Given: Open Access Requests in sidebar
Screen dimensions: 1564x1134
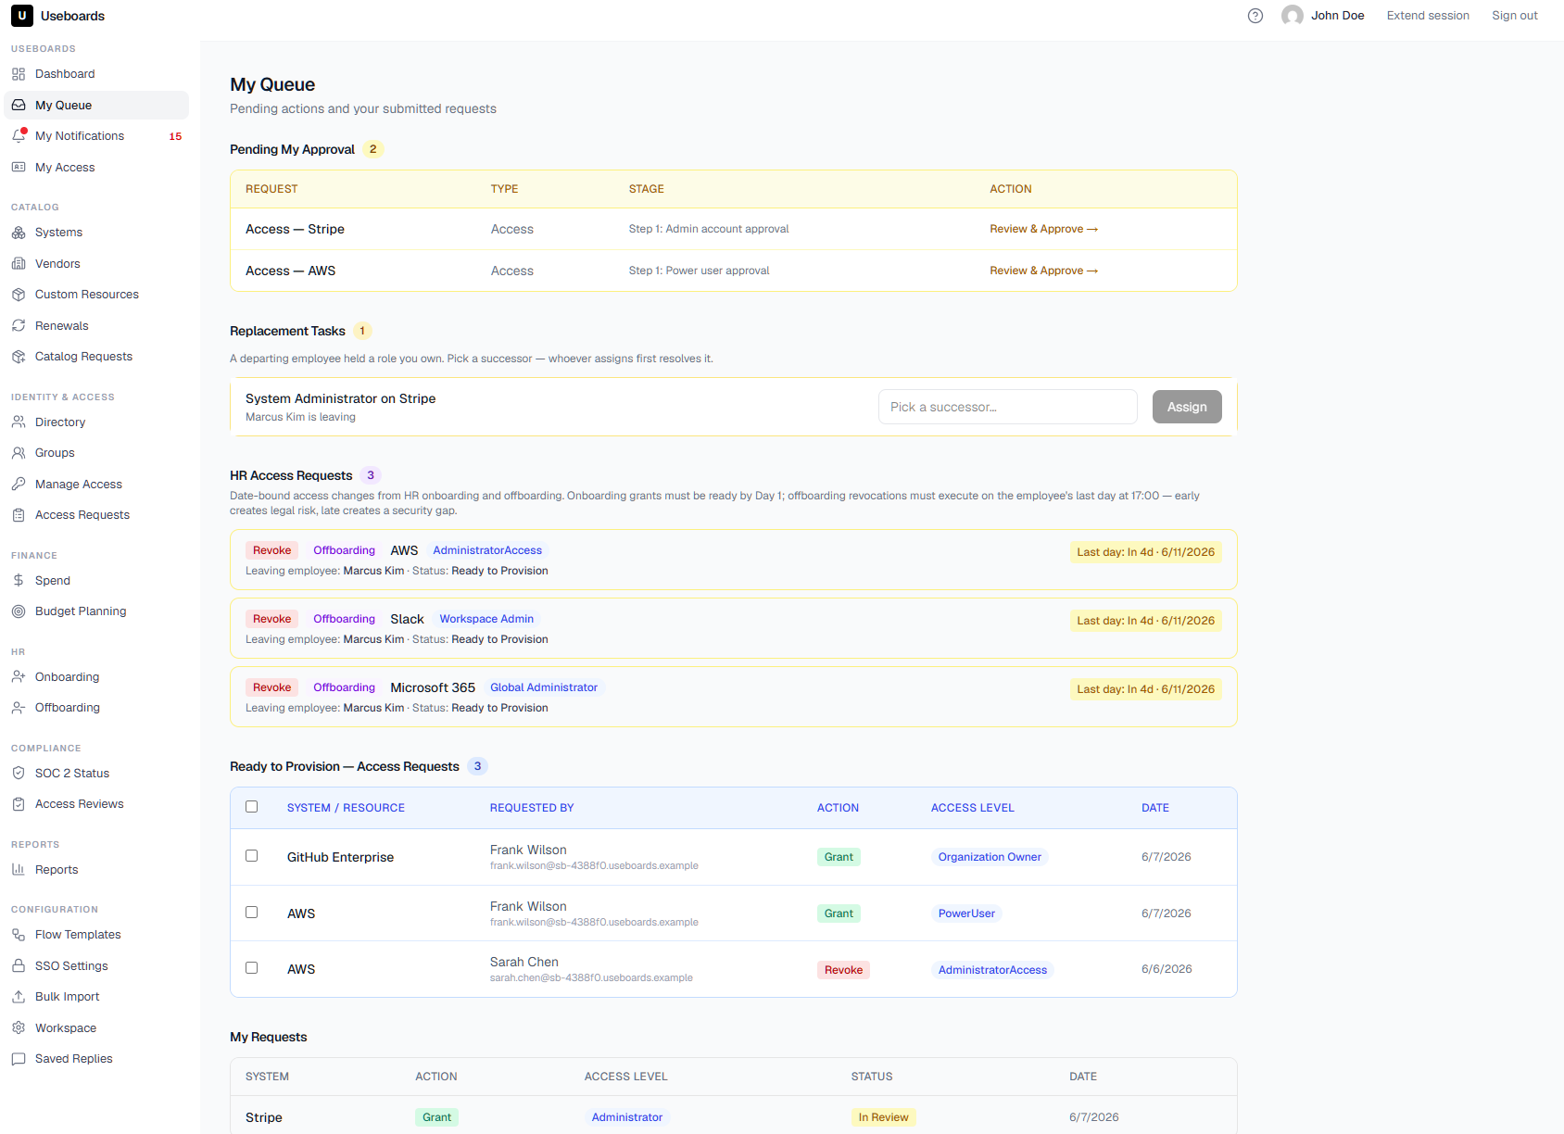Looking at the screenshot, I should click(96, 515).
